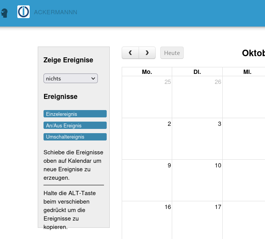Click the ioBroker logo icon

23,12
